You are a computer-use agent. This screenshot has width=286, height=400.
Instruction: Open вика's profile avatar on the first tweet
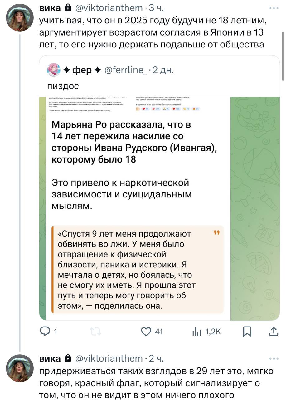(20, 18)
